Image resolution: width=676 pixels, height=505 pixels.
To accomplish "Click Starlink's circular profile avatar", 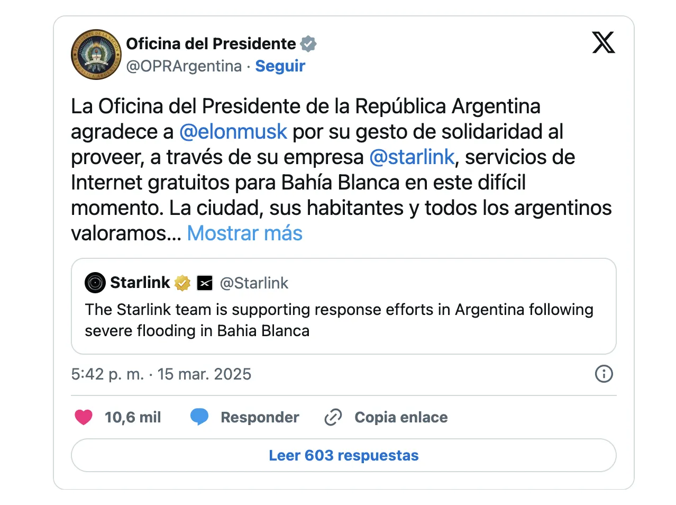I will click(x=95, y=283).
